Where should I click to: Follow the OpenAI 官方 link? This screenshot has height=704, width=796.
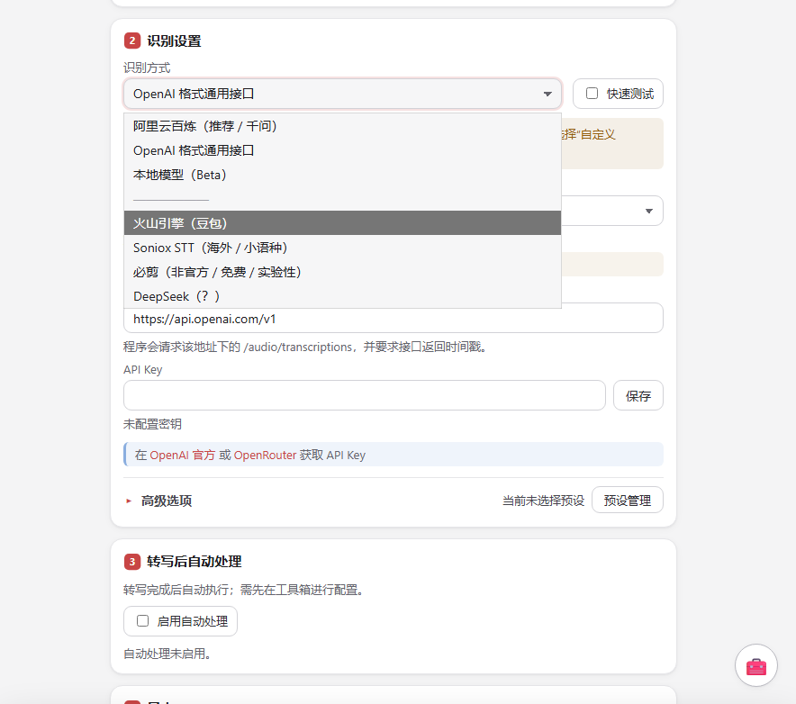pos(182,455)
